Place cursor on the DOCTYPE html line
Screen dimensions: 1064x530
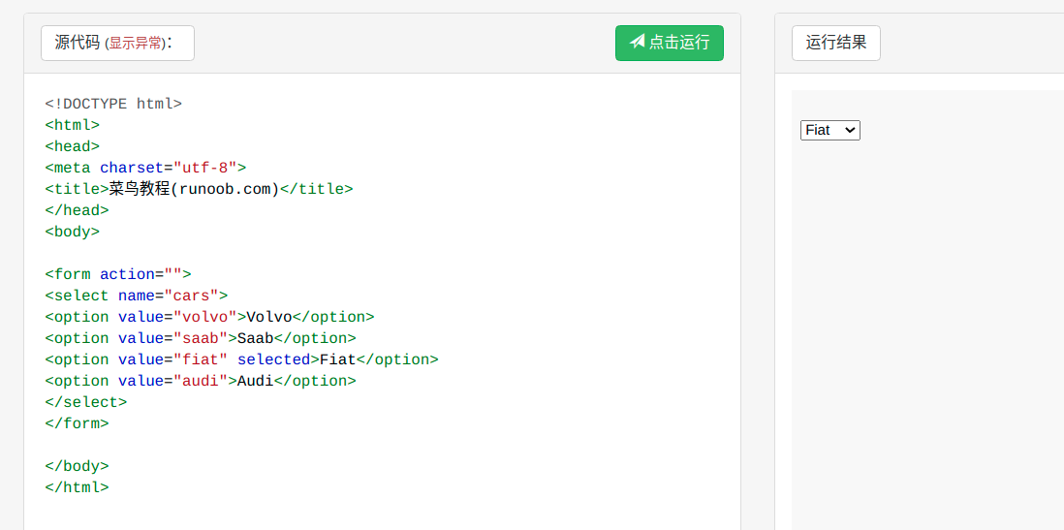[x=113, y=104]
